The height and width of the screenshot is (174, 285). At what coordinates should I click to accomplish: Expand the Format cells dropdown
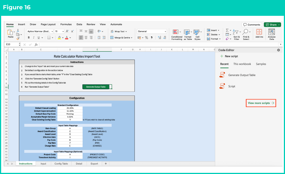tap(220, 39)
